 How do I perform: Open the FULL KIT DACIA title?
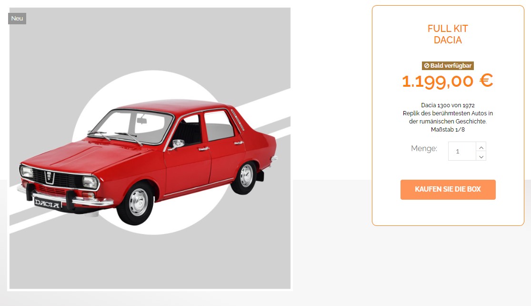pyautogui.click(x=448, y=34)
